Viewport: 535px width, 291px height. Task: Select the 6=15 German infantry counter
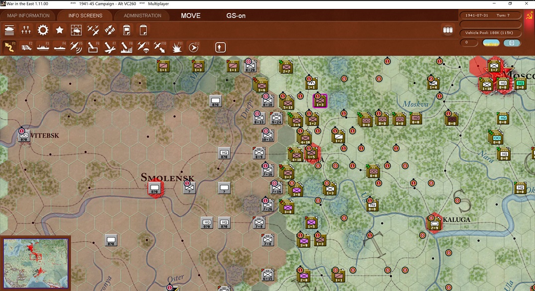(267, 275)
